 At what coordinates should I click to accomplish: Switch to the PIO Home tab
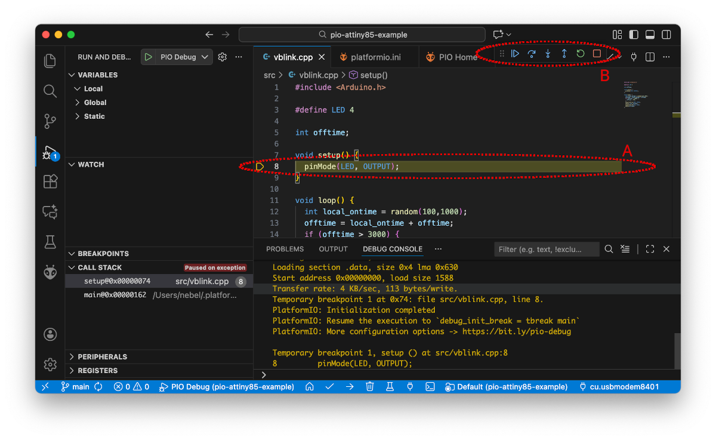coord(457,57)
